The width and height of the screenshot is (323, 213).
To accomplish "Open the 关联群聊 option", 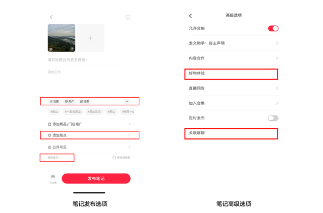I will [x=231, y=133].
